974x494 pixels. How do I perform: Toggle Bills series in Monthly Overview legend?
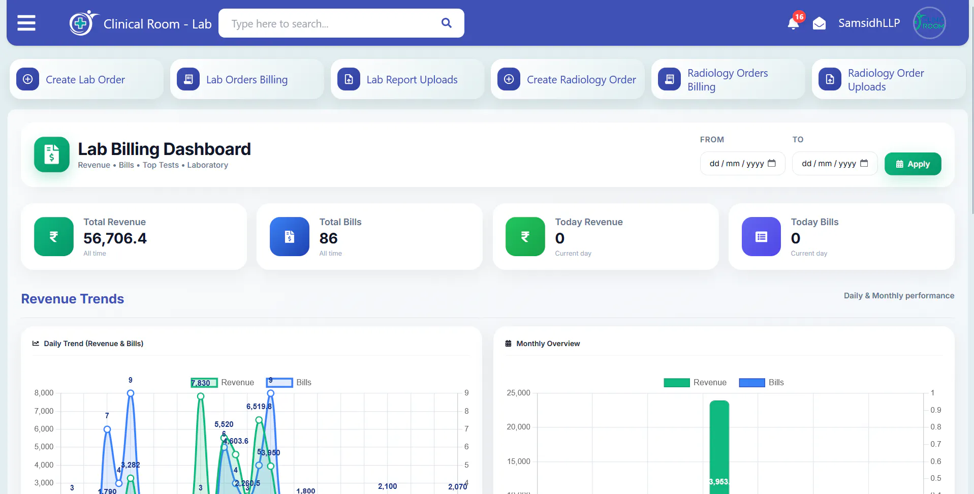(x=761, y=383)
